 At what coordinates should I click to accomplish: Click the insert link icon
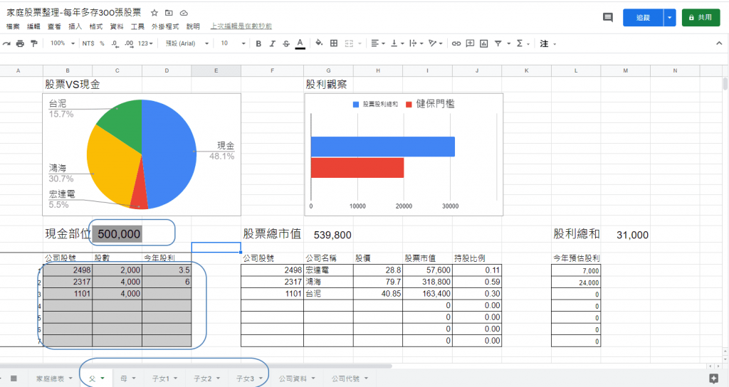coord(456,43)
